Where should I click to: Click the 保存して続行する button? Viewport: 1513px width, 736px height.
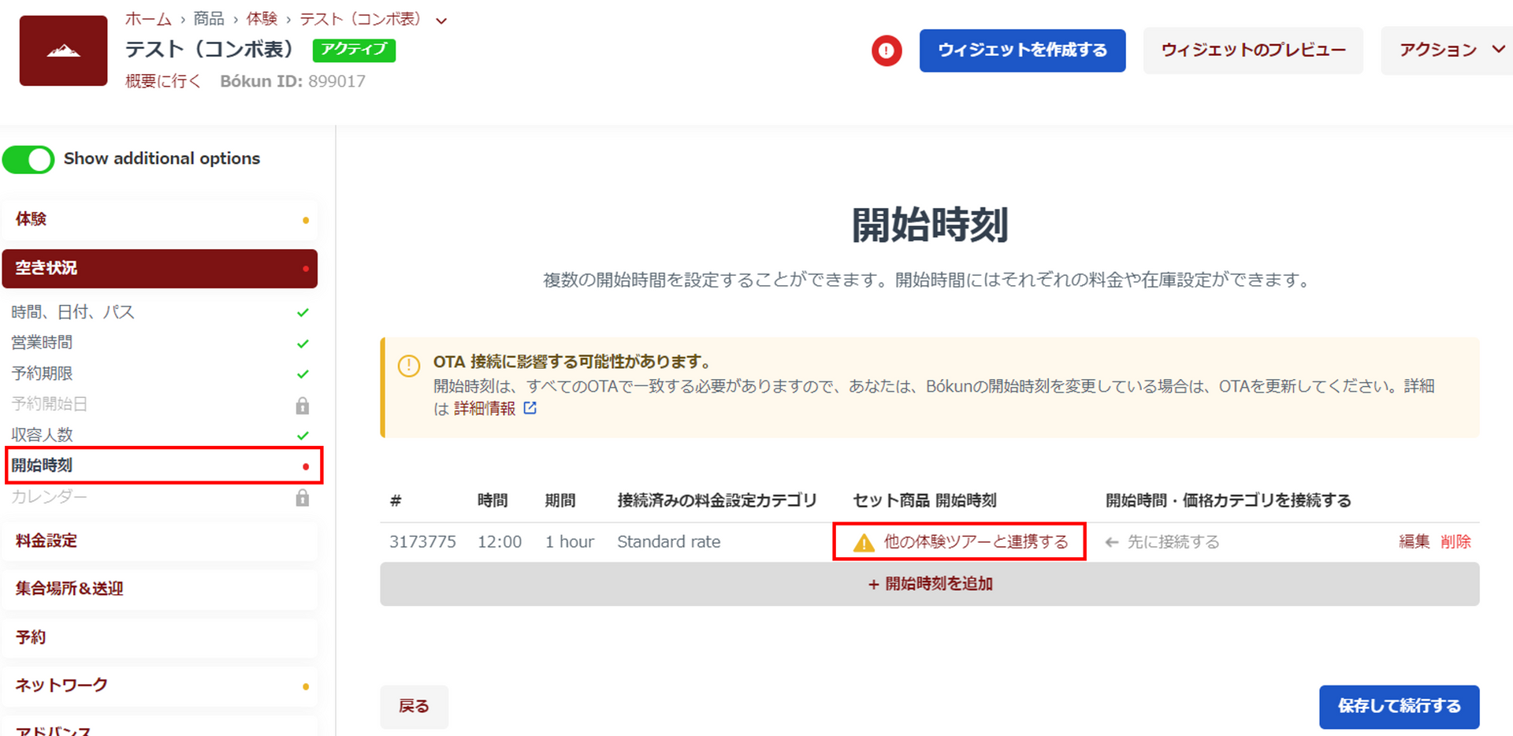(1399, 706)
